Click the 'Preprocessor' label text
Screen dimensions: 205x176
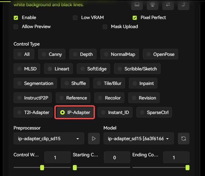(27, 128)
